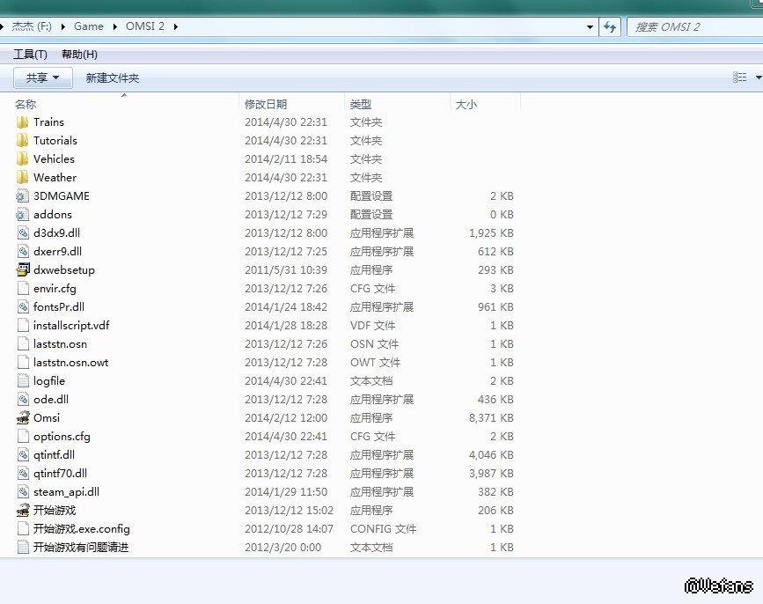Click the 2014/2/11 18:54 date cell

(x=286, y=159)
